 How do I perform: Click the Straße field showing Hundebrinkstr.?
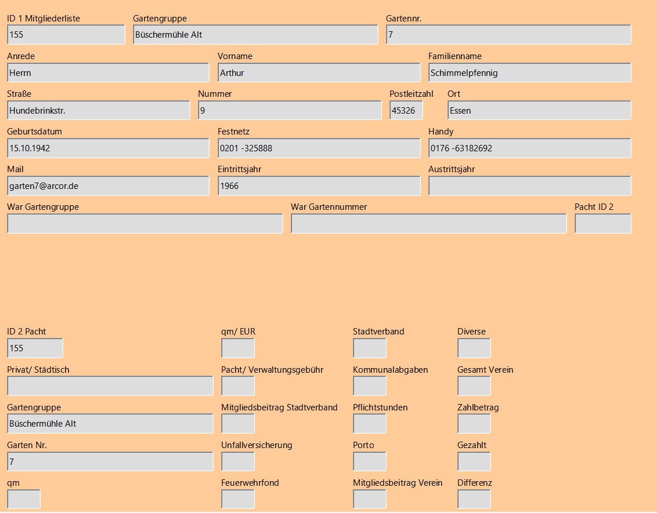tap(98, 110)
